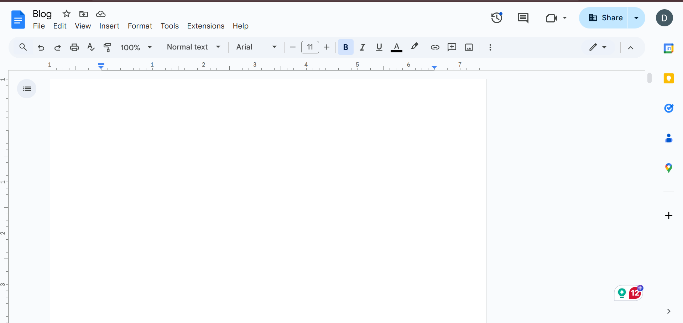Open Google Tasks in the side panel
Image resolution: width=683 pixels, height=323 pixels.
[x=669, y=108]
